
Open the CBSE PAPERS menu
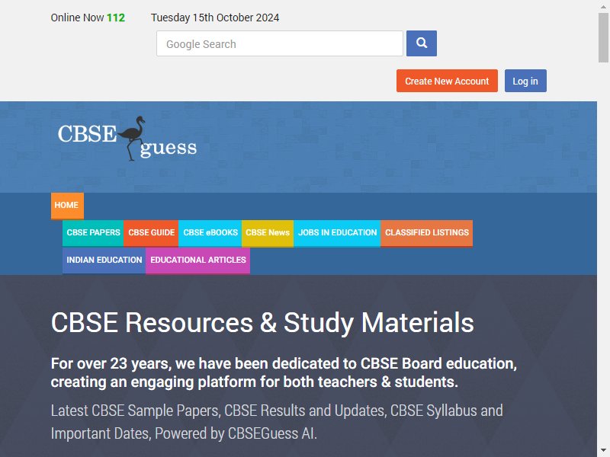(93, 233)
